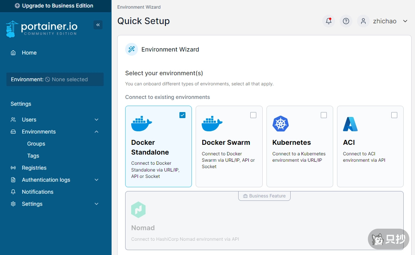Check the Kubernetes environment checkbox

pos(323,115)
